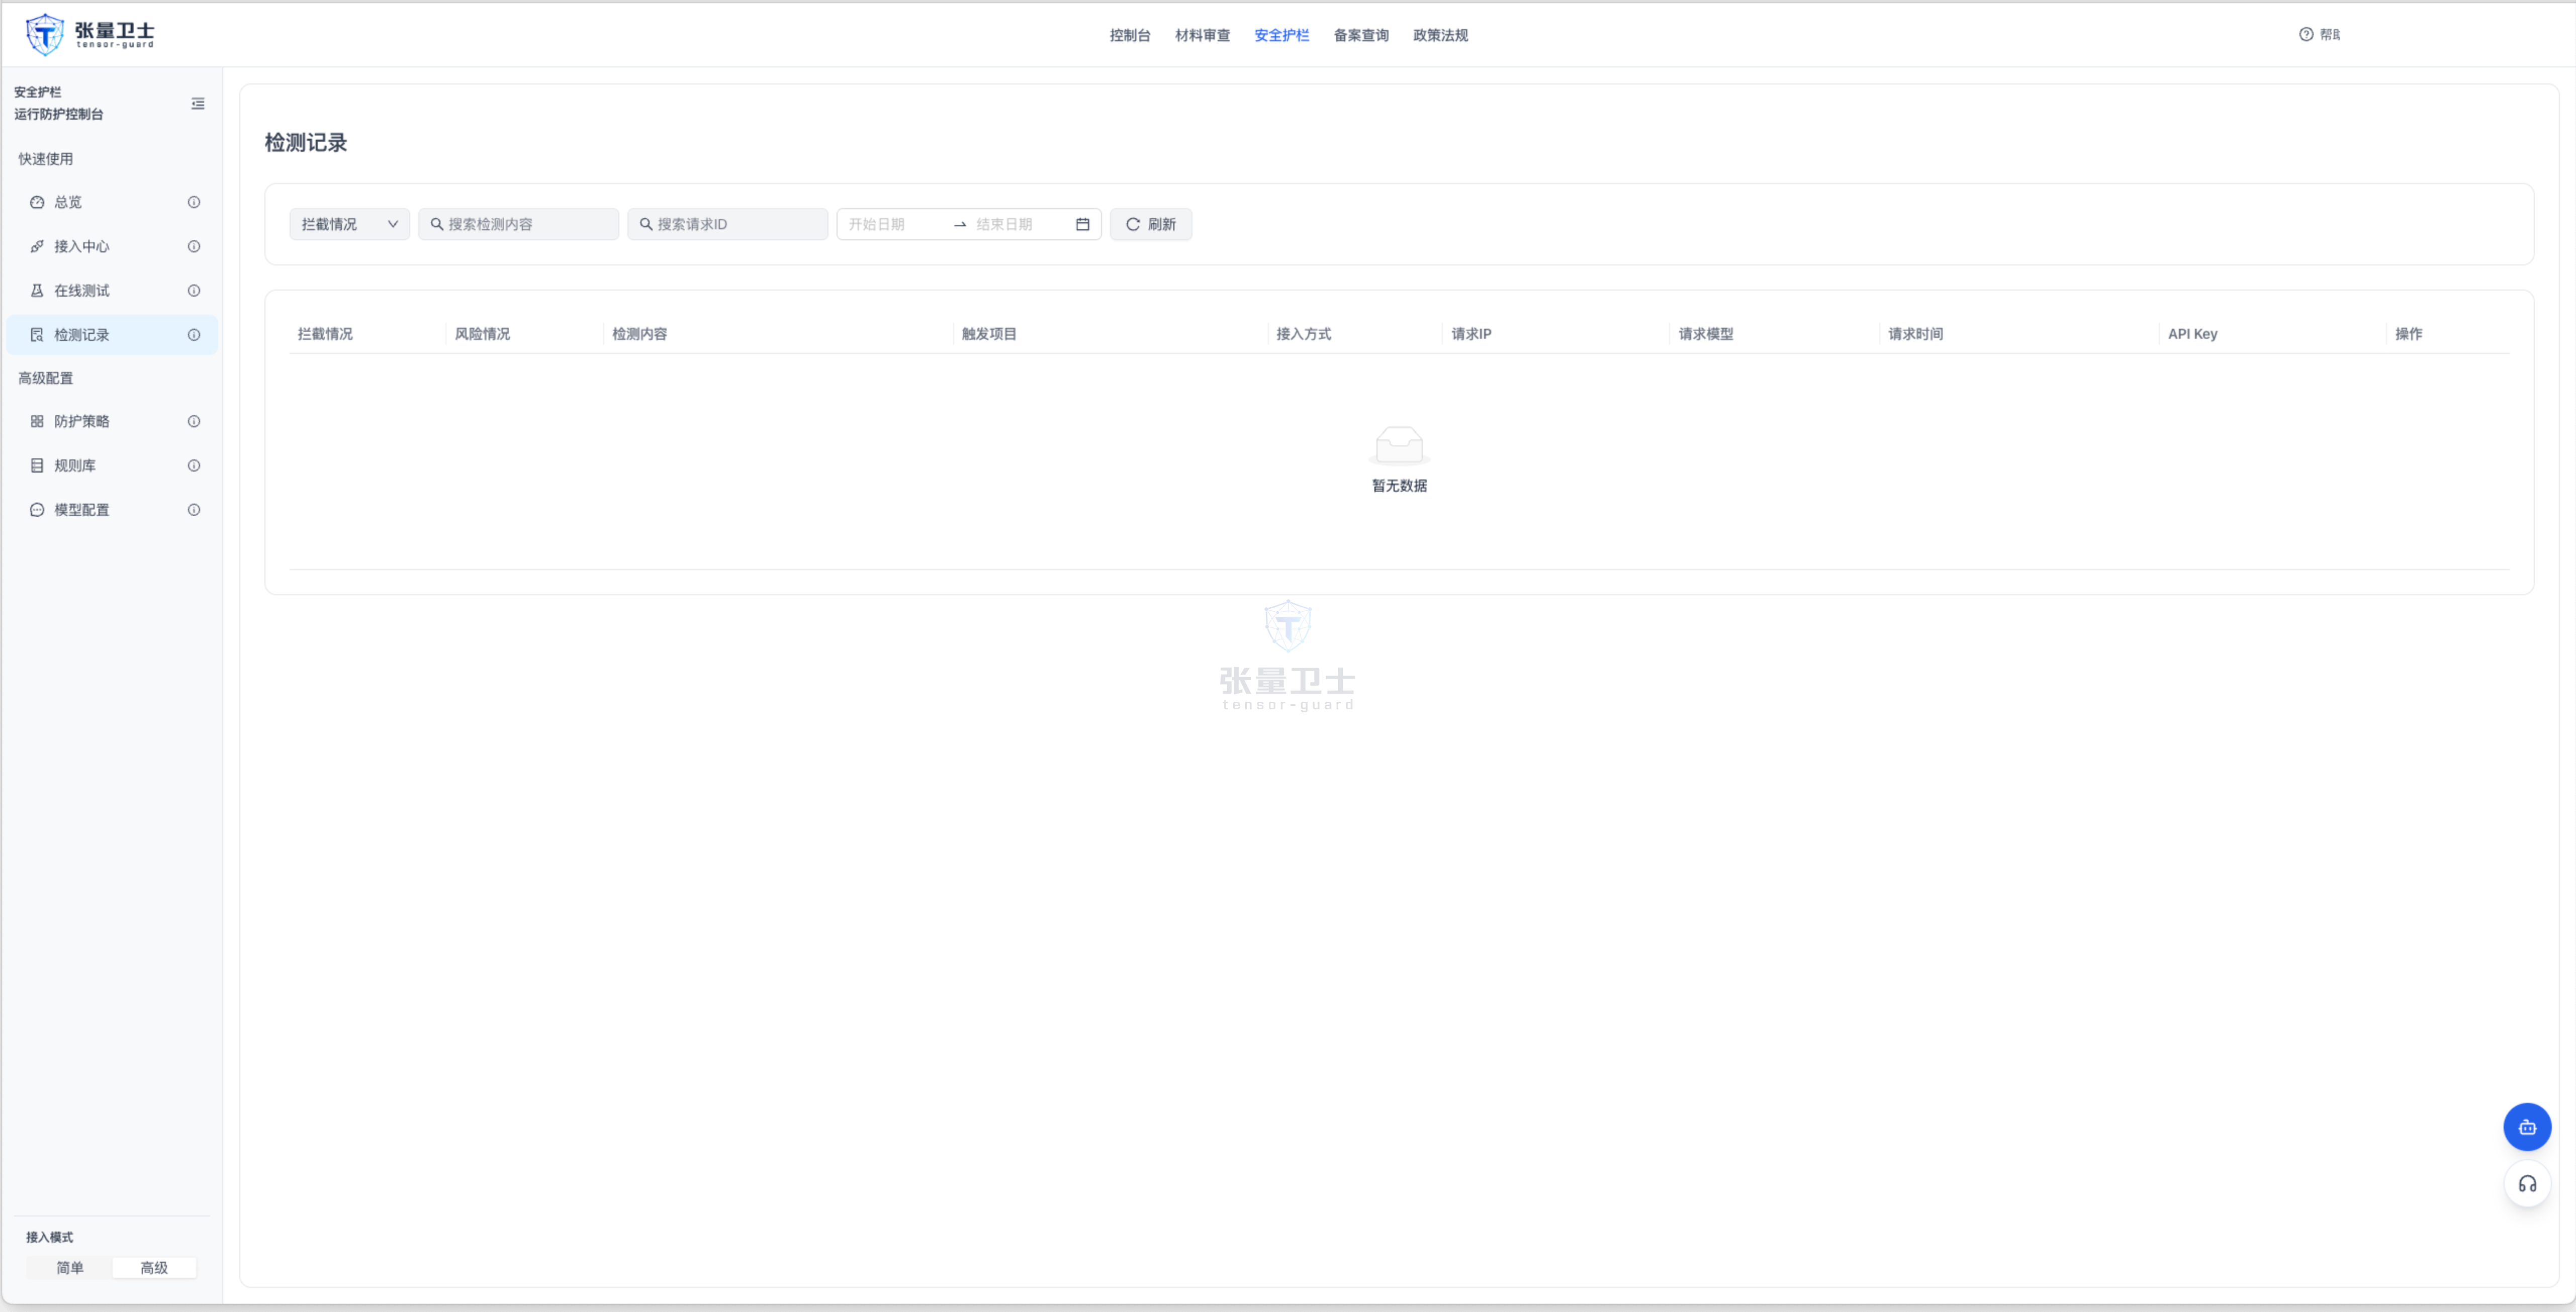Viewport: 2576px width, 1312px height.
Task: Open the 政策法规 top menu
Action: (1440, 35)
